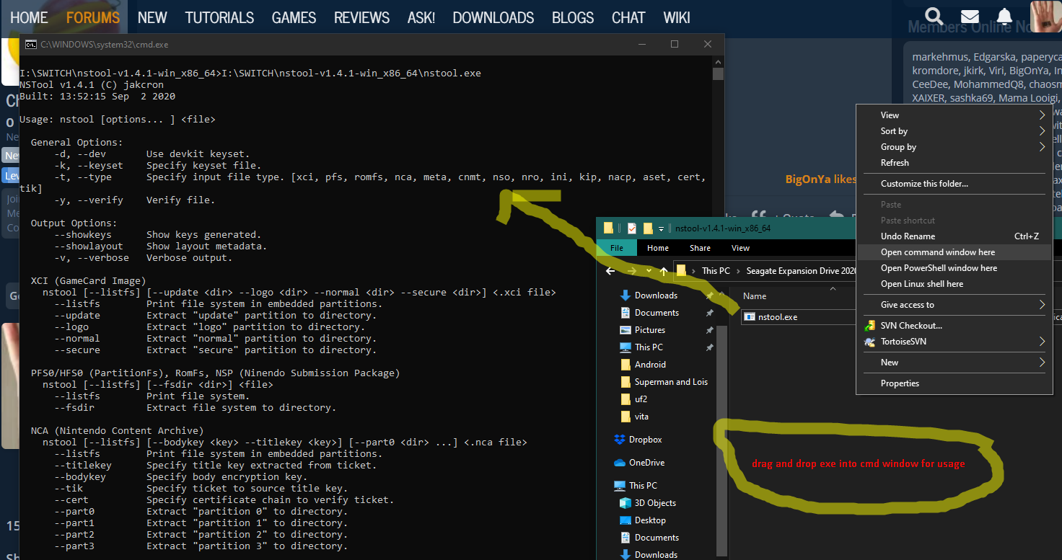The height and width of the screenshot is (560, 1062).
Task: Open the TUTORIALS nav item
Action: (x=219, y=17)
